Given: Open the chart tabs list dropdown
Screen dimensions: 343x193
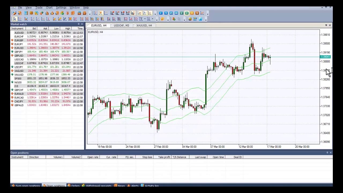Looking at the screenshot, I should click(x=326, y=25).
